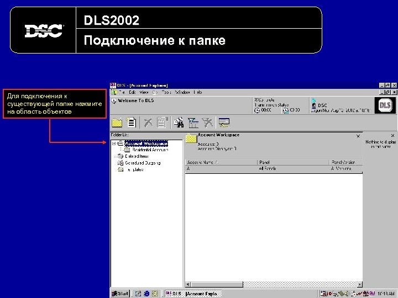Image resolution: width=398 pixels, height=298 pixels.
Task: Collapse the Account Workspace tree node
Action: coord(114,143)
